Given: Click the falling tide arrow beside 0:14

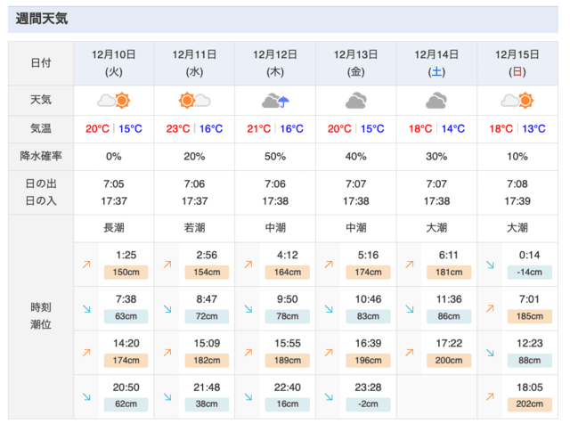Looking at the screenshot, I should 490,265.
